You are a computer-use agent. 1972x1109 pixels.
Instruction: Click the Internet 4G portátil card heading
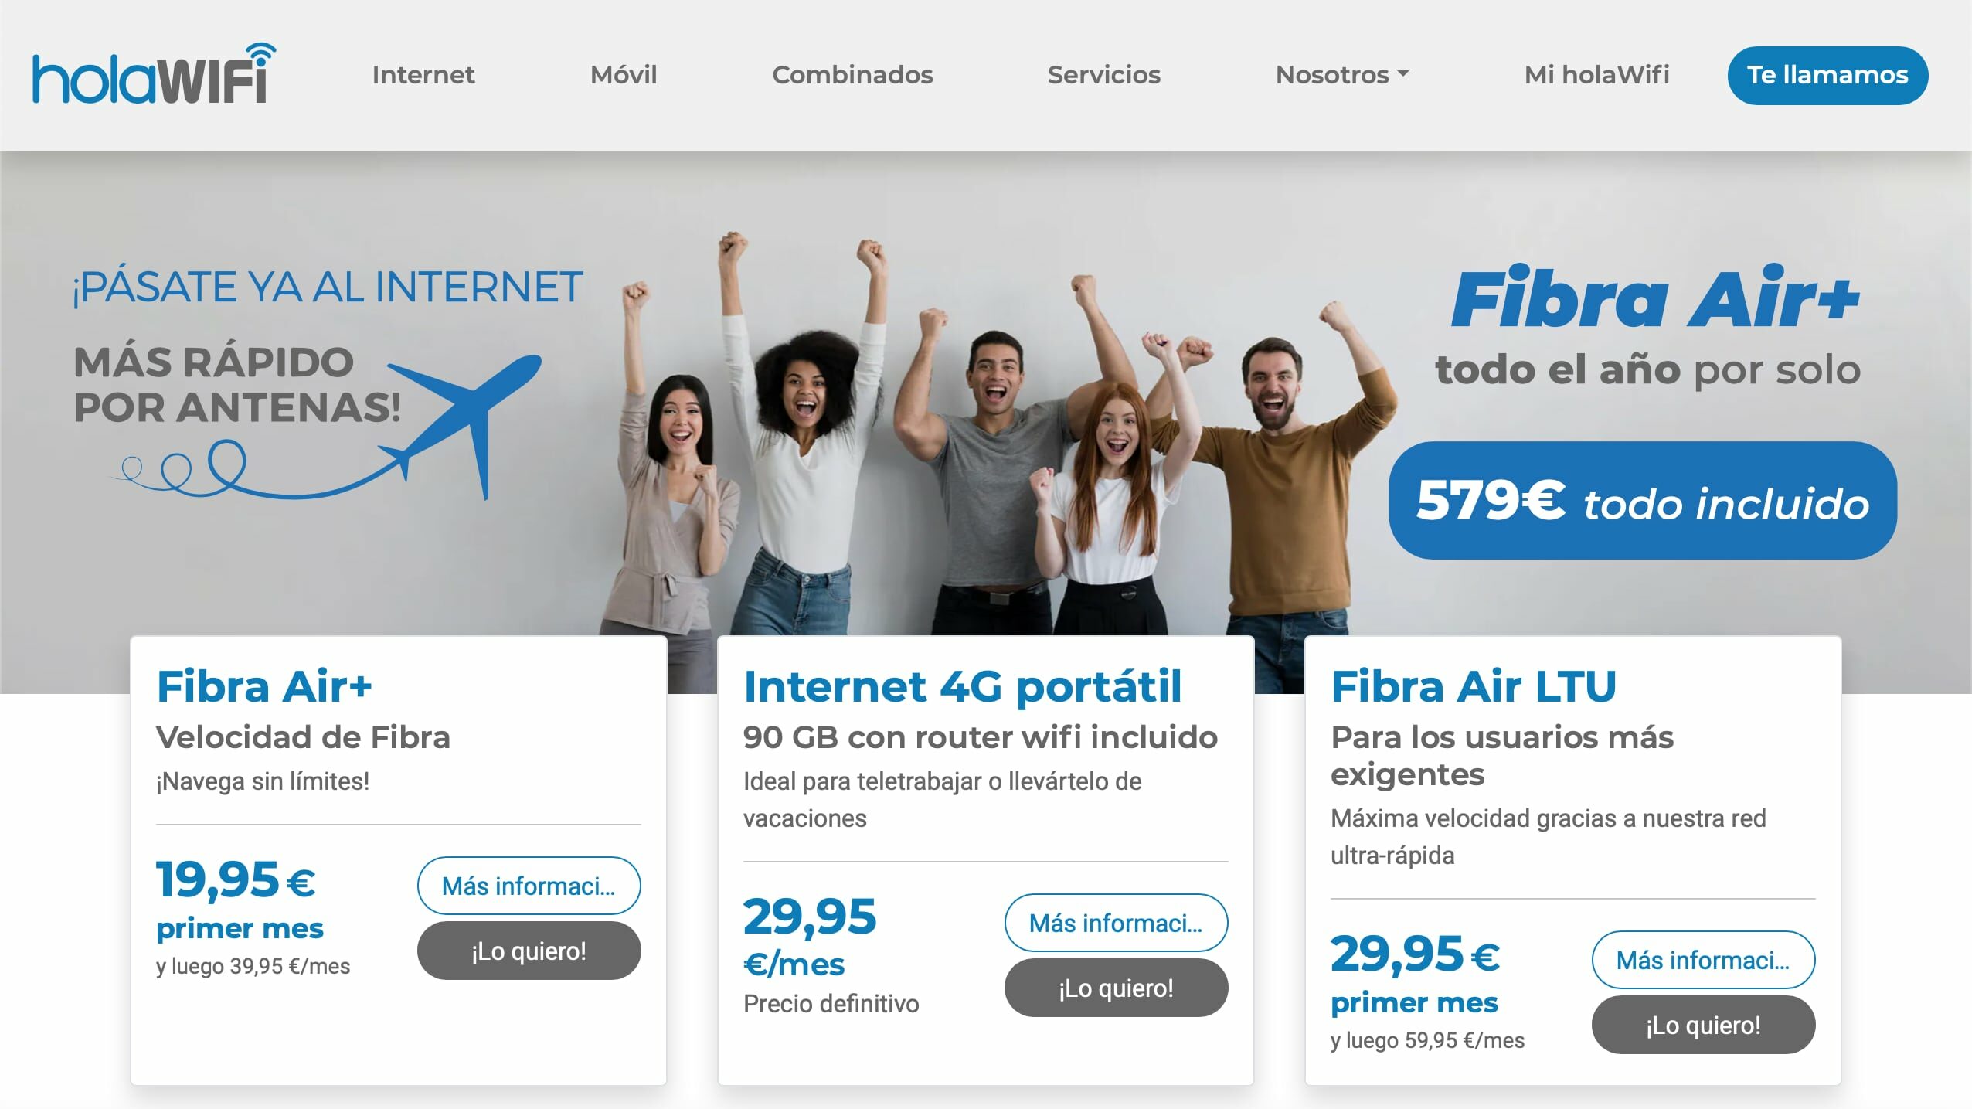coord(962,686)
